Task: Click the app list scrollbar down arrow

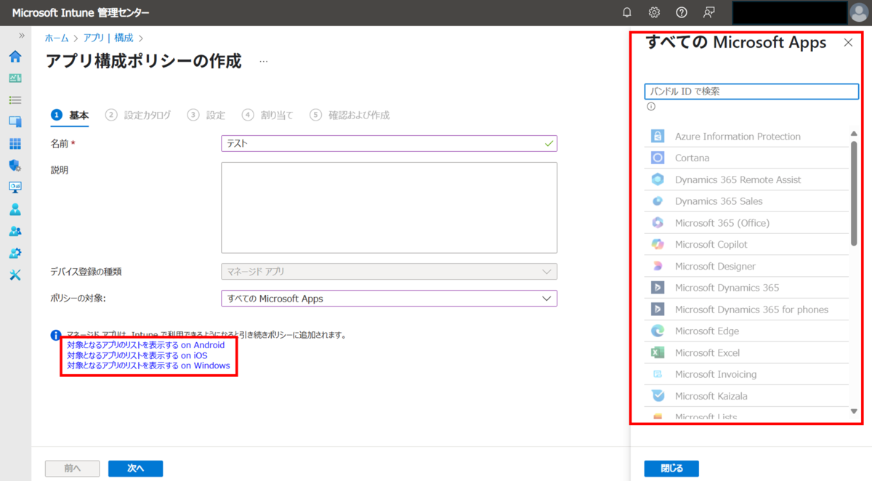Action: tap(854, 411)
